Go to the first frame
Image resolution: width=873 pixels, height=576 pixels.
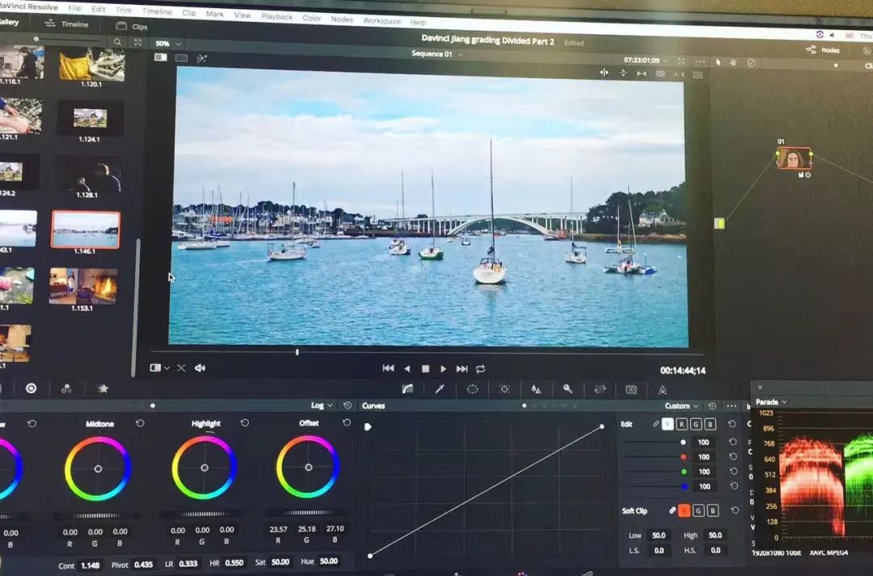coord(388,368)
